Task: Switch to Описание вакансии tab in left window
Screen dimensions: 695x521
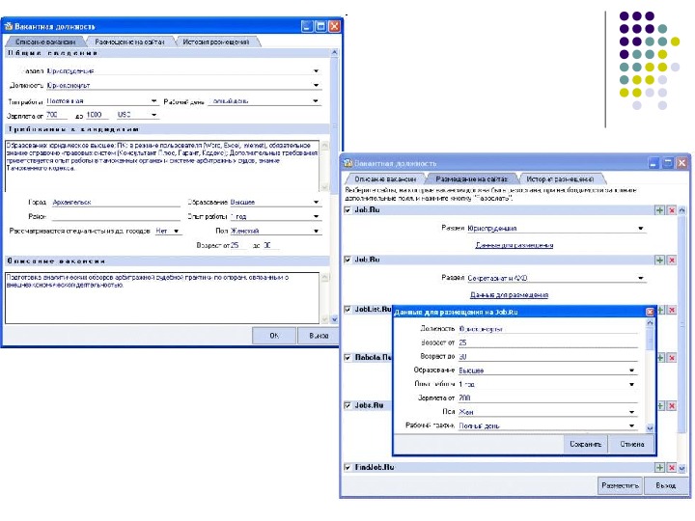Action: coord(45,41)
